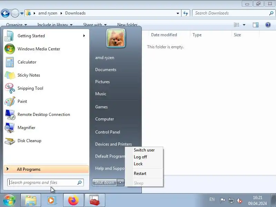Choose Switch user from power menu
Image resolution: width=276 pixels, height=207 pixels.
click(x=144, y=150)
